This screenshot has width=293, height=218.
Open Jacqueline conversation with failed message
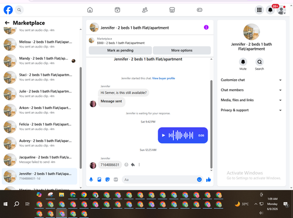[39, 159]
